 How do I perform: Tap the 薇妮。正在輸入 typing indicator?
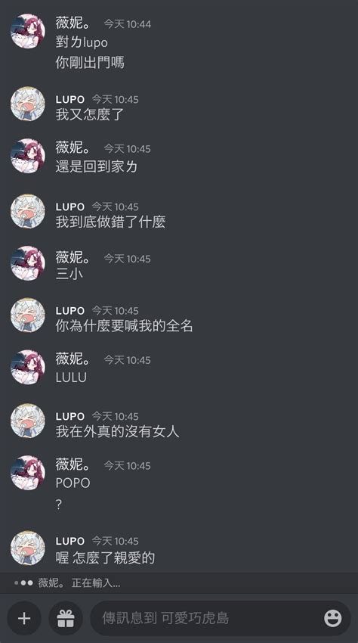tap(67, 582)
